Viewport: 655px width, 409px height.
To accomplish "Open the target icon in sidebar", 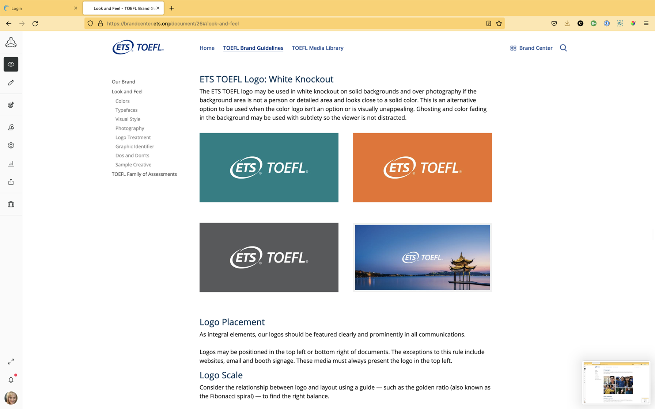I will pyautogui.click(x=11, y=105).
